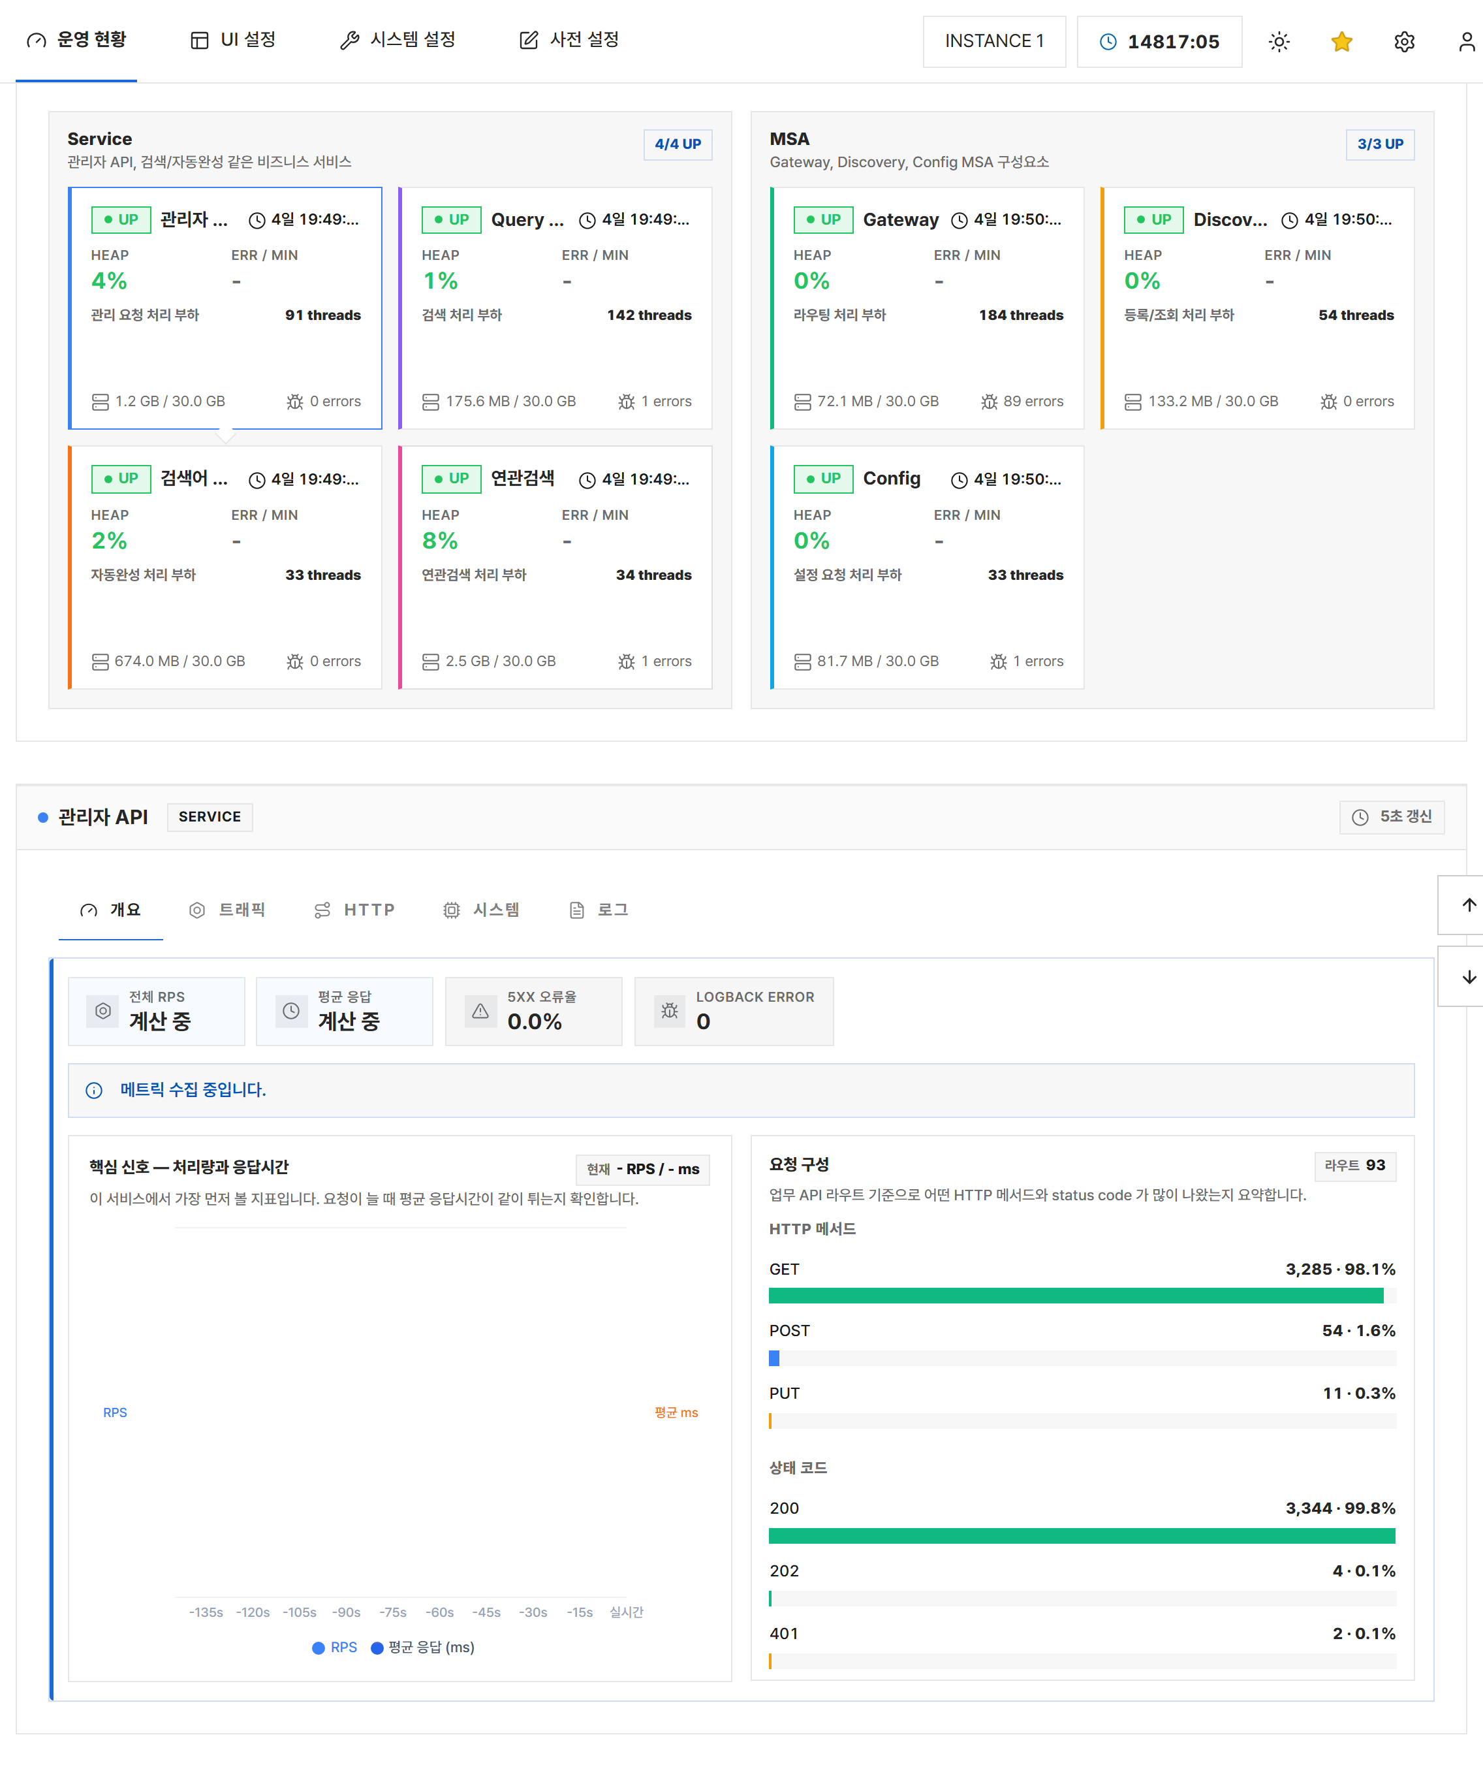Select the 연관검색 service card
The image size is (1483, 1771).
tap(555, 567)
